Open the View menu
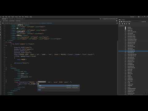 [9, 17]
